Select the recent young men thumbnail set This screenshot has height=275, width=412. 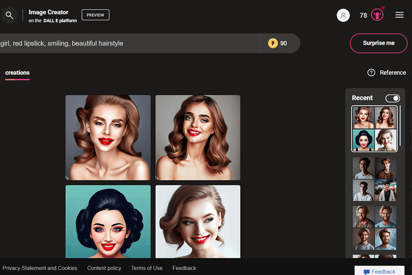374,179
